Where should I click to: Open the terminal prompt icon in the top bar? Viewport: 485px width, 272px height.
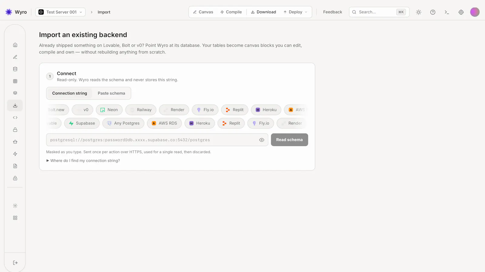pyautogui.click(x=447, y=12)
